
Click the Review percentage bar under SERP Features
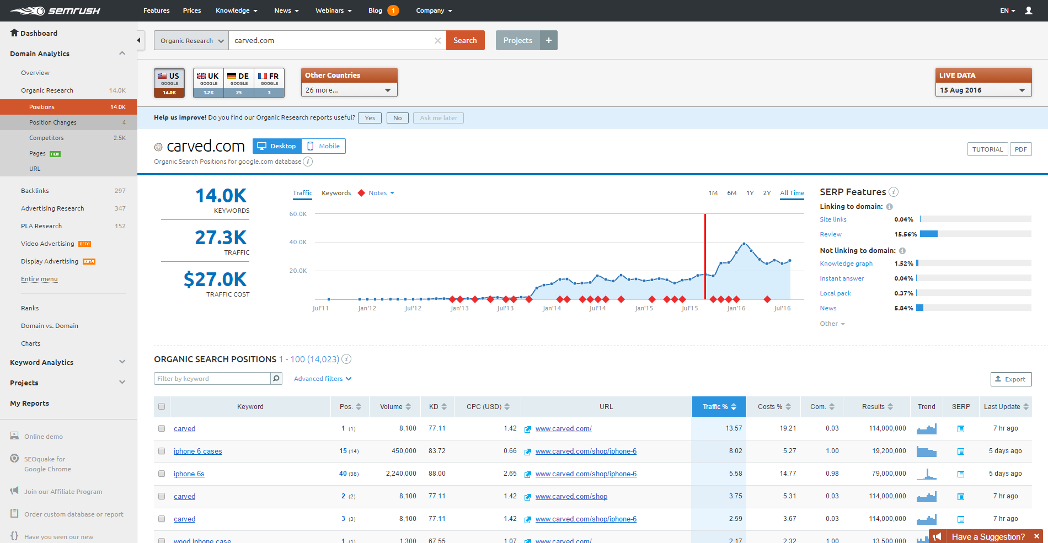929,234
